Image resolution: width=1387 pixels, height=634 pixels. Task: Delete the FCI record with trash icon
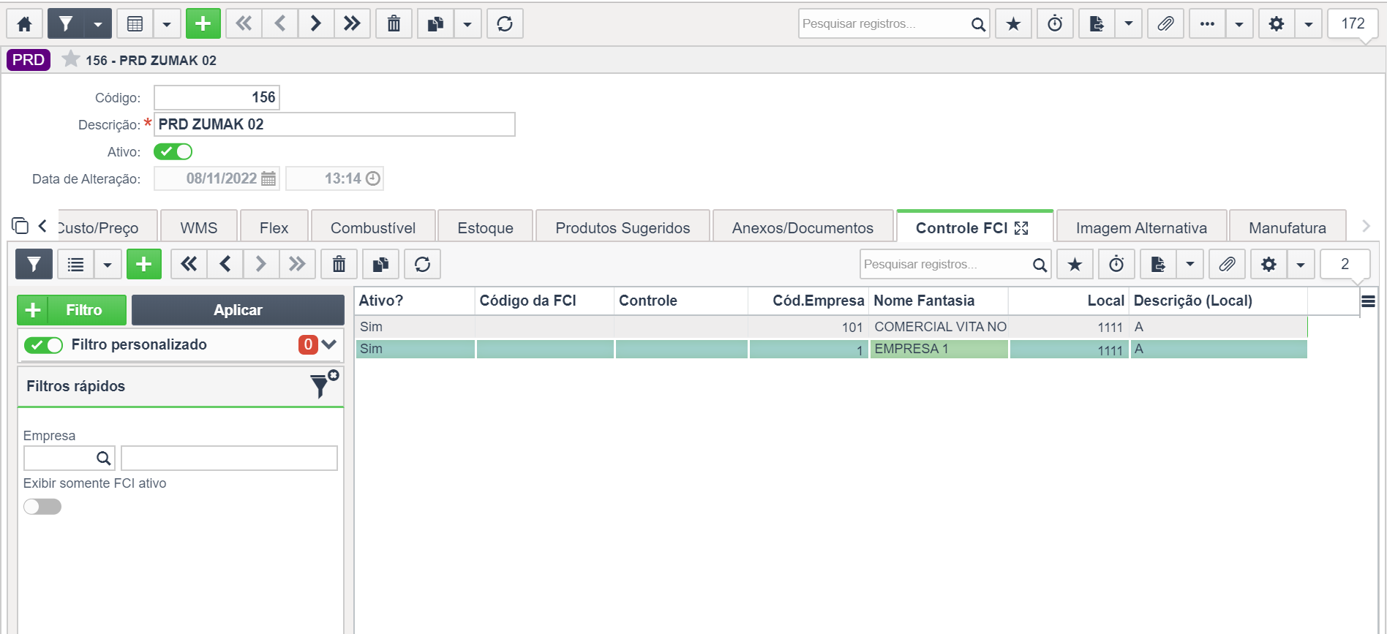339,264
